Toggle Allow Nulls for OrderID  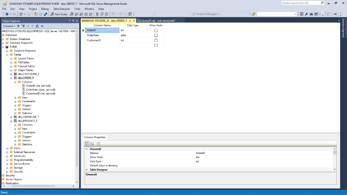click(156, 30)
